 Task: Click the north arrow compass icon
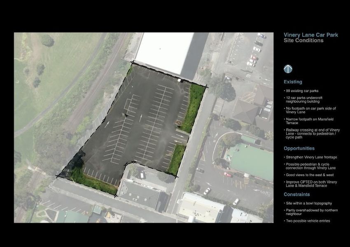tap(288, 69)
